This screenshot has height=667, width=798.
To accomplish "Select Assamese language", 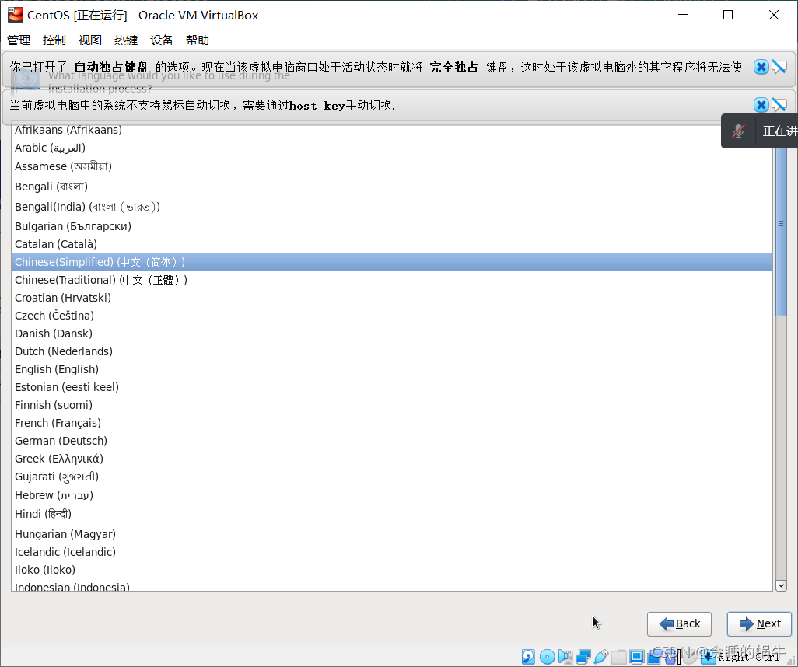I will point(391,166).
